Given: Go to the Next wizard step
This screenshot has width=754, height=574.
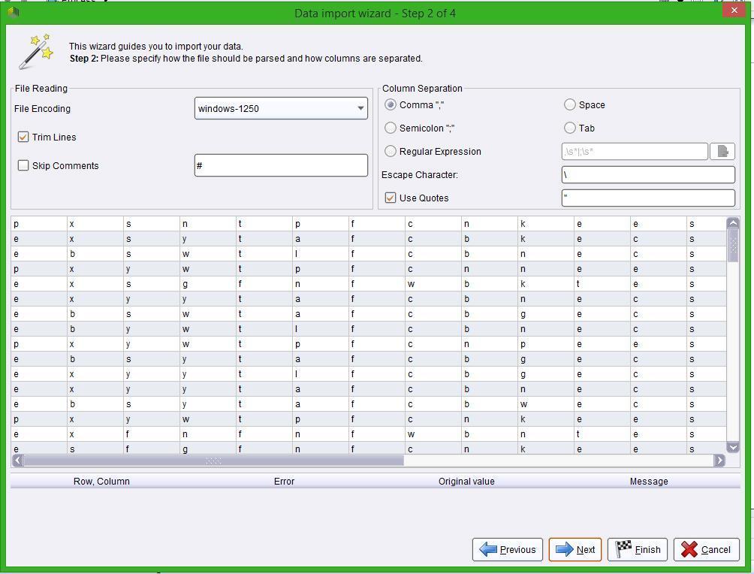Looking at the screenshot, I should tap(575, 549).
